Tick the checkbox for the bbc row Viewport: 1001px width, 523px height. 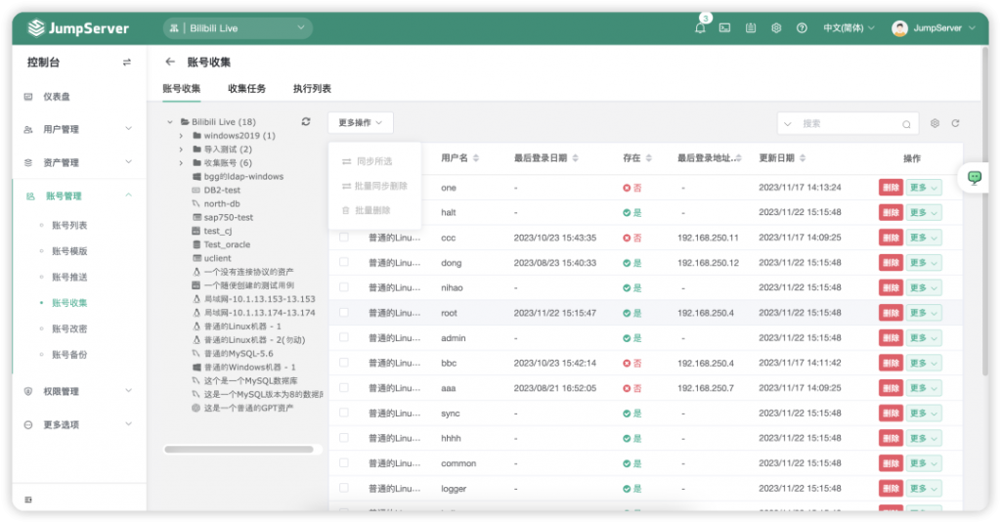(x=343, y=363)
